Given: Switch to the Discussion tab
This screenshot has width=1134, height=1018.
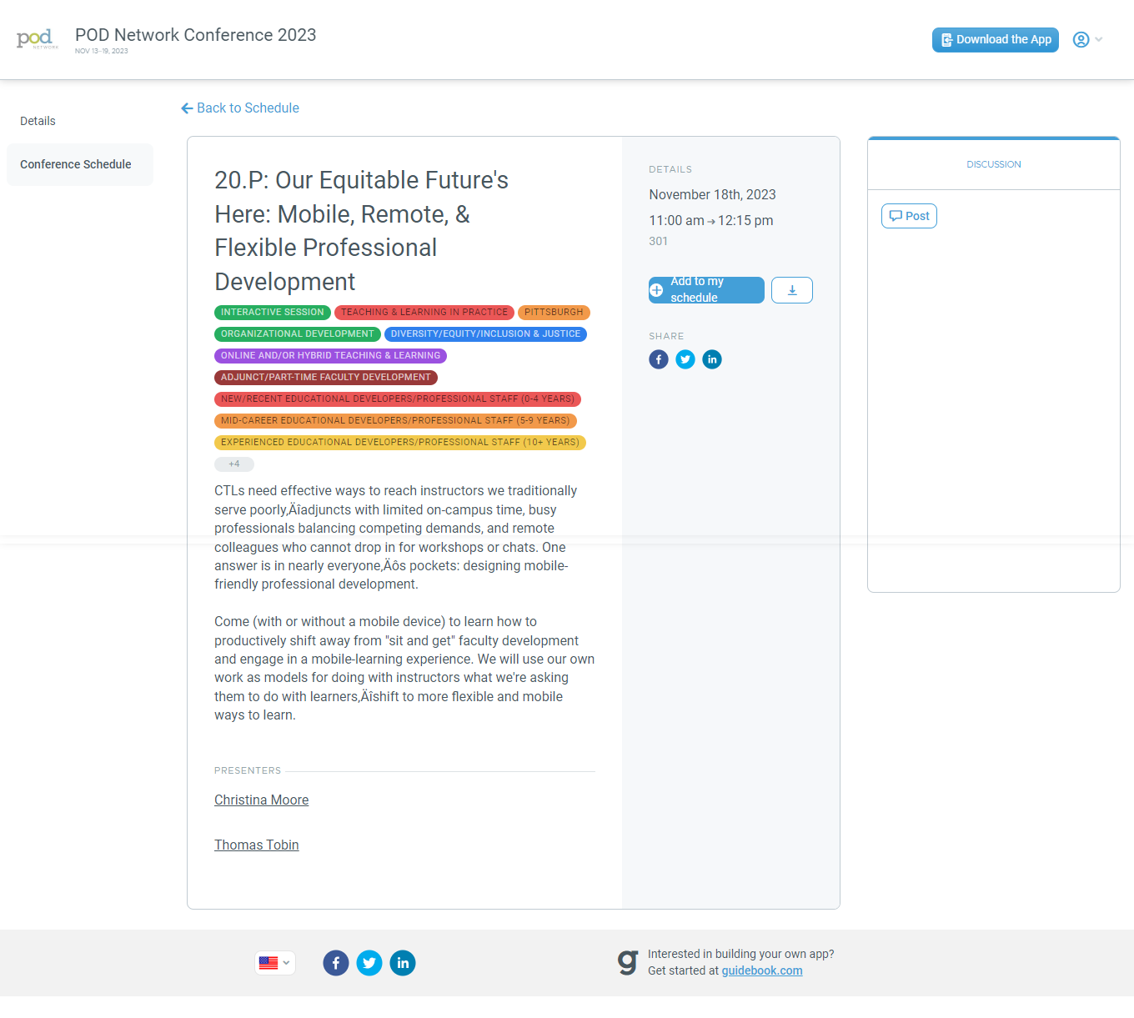Looking at the screenshot, I should pyautogui.click(x=993, y=164).
